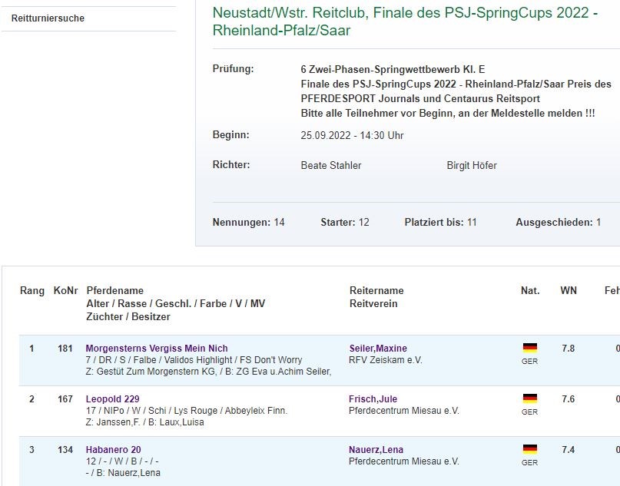This screenshot has width=620, height=486.
Task: Click the Pferdename column header
Action: pyautogui.click(x=114, y=291)
